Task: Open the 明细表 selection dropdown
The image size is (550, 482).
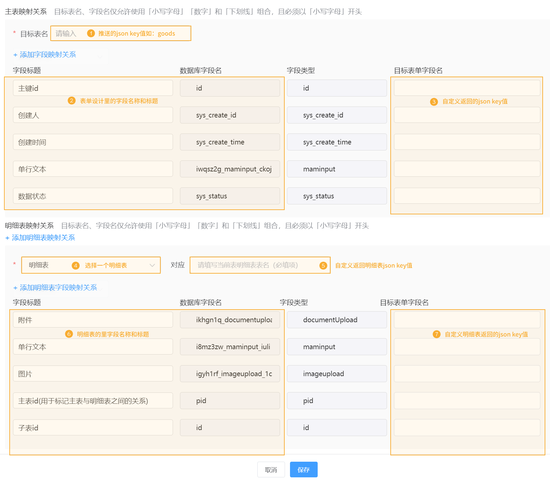Action: point(152,265)
